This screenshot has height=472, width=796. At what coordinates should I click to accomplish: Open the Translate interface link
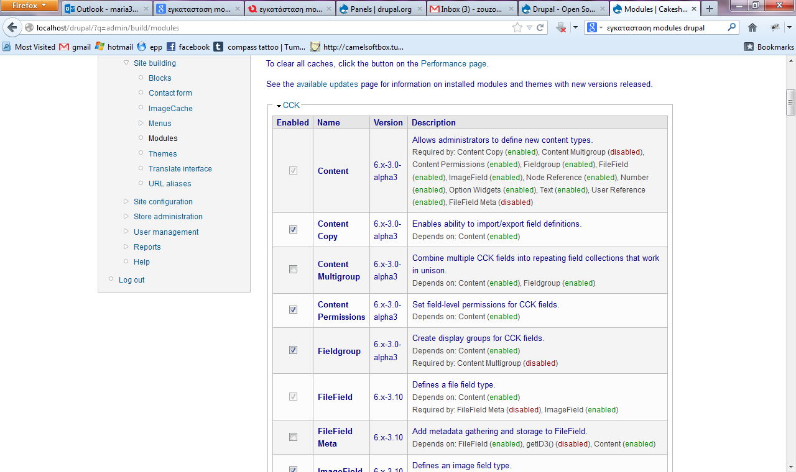click(180, 168)
